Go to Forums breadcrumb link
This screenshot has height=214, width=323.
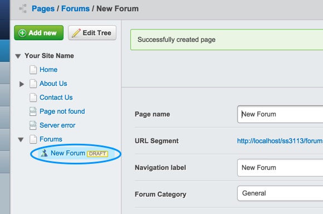(75, 9)
